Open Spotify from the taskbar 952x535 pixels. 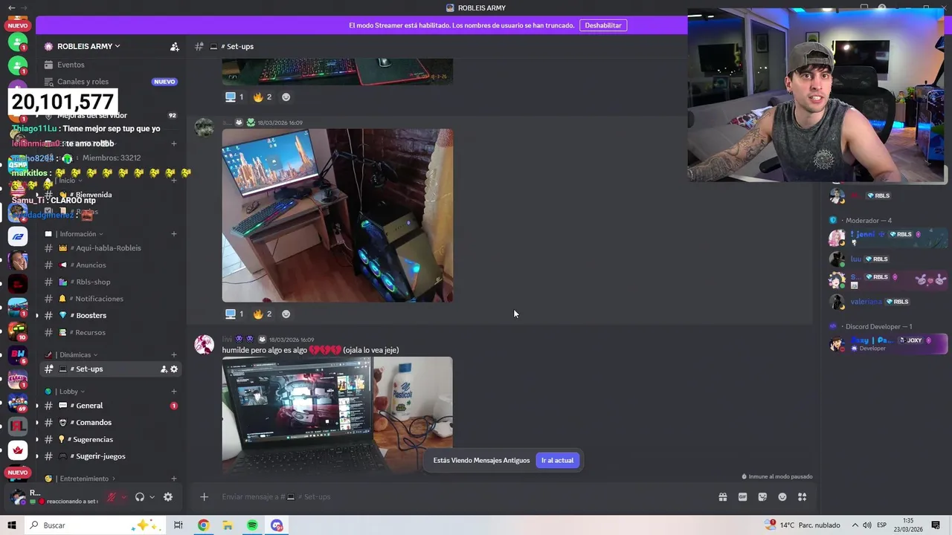coord(252,525)
